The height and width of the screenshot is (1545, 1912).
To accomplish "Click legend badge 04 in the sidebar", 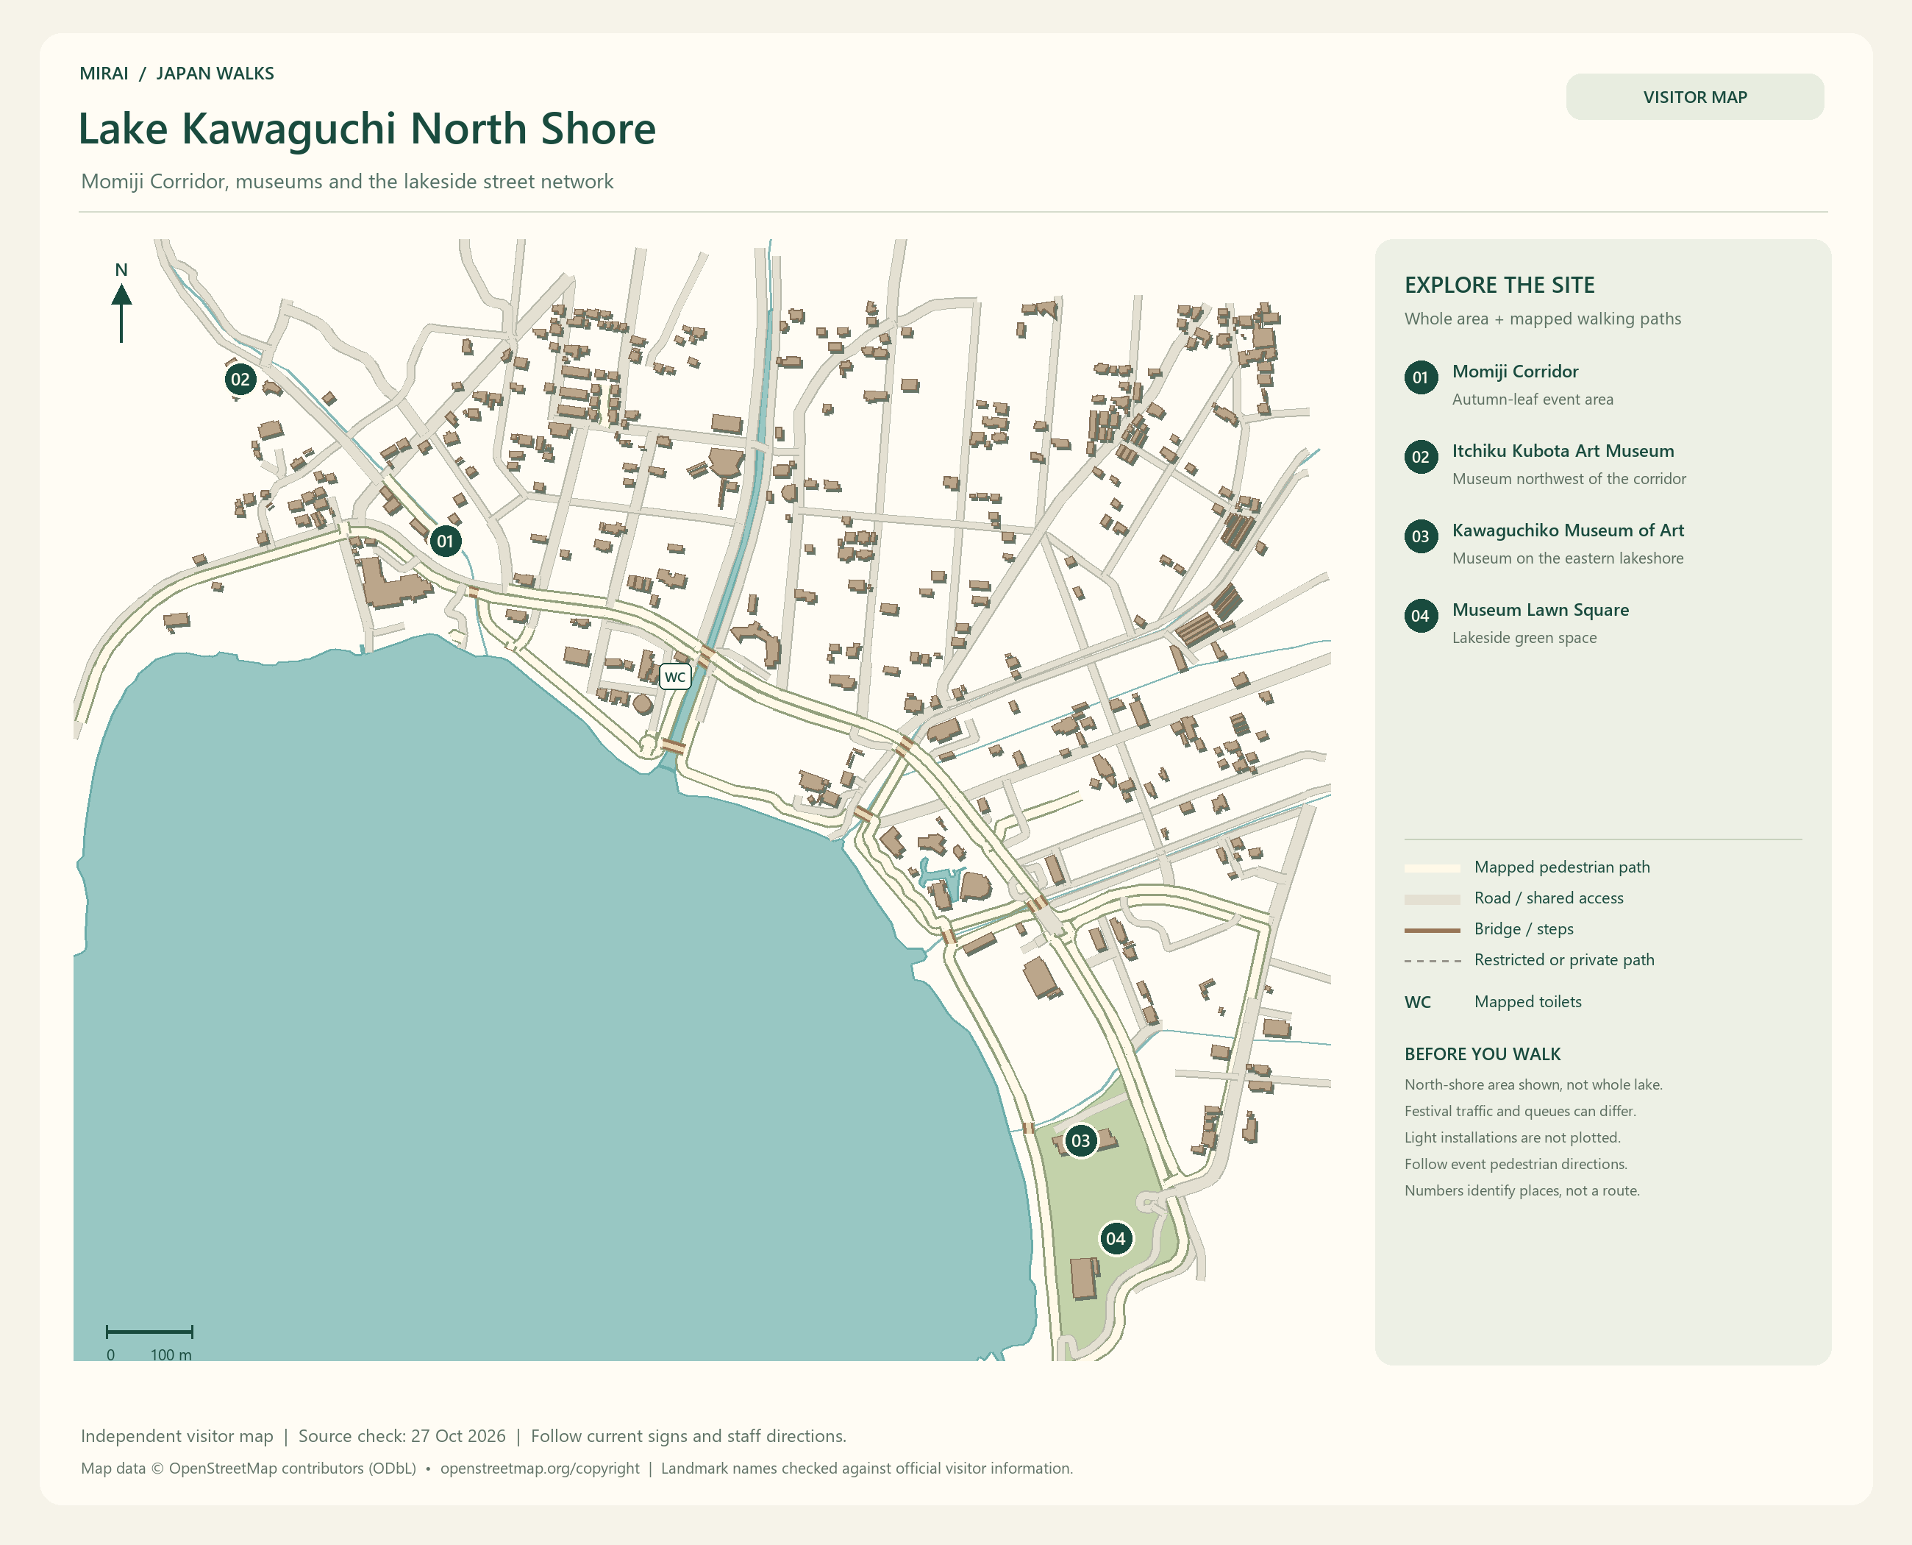I will pos(1421,616).
